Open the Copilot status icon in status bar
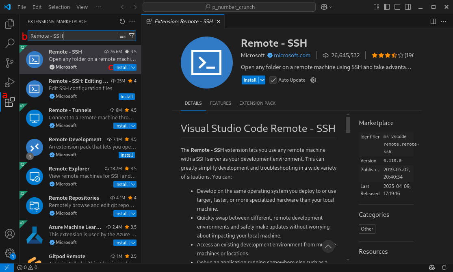453x272 pixels. pyautogui.click(x=432, y=268)
